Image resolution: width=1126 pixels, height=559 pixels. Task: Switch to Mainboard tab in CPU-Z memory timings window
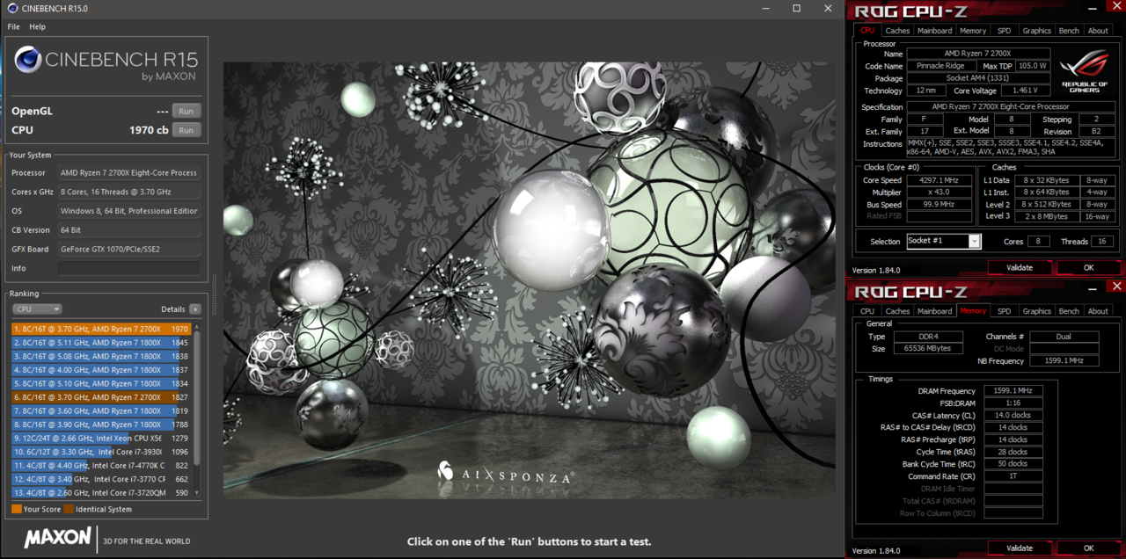[x=934, y=310]
